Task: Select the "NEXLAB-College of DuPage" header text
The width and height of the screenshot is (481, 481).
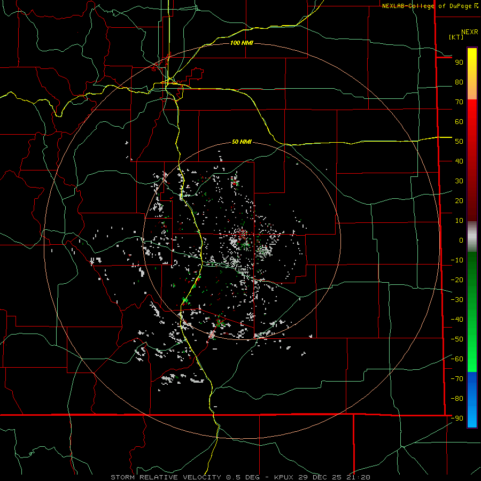Action: pos(428,6)
